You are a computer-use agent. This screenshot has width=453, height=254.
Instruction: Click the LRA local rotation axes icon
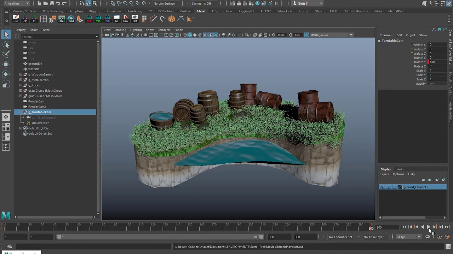pos(135,19)
